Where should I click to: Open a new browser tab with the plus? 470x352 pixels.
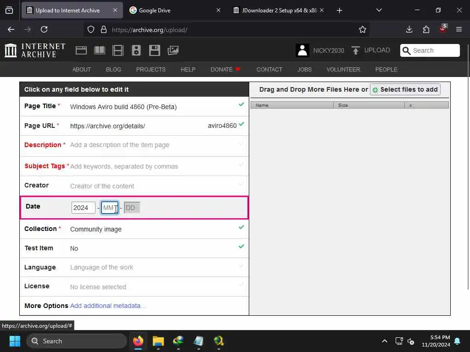coord(339,11)
